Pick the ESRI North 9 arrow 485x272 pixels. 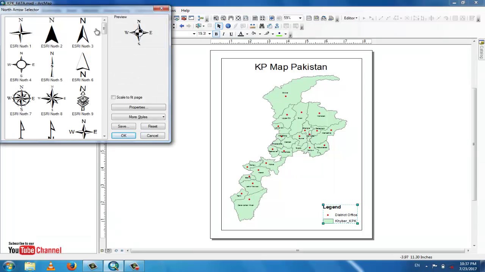83,100
